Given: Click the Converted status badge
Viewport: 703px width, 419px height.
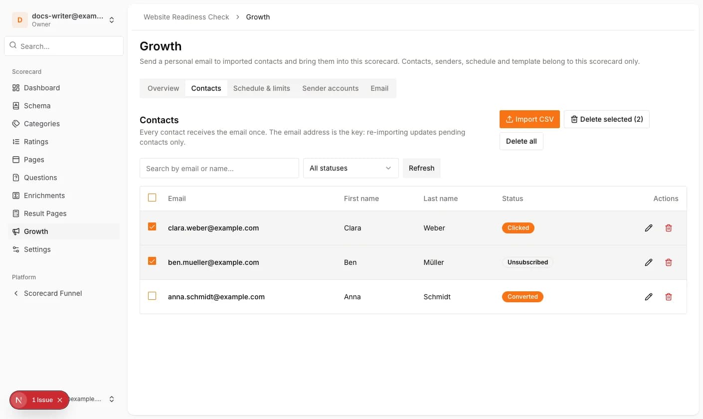Looking at the screenshot, I should pyautogui.click(x=523, y=297).
